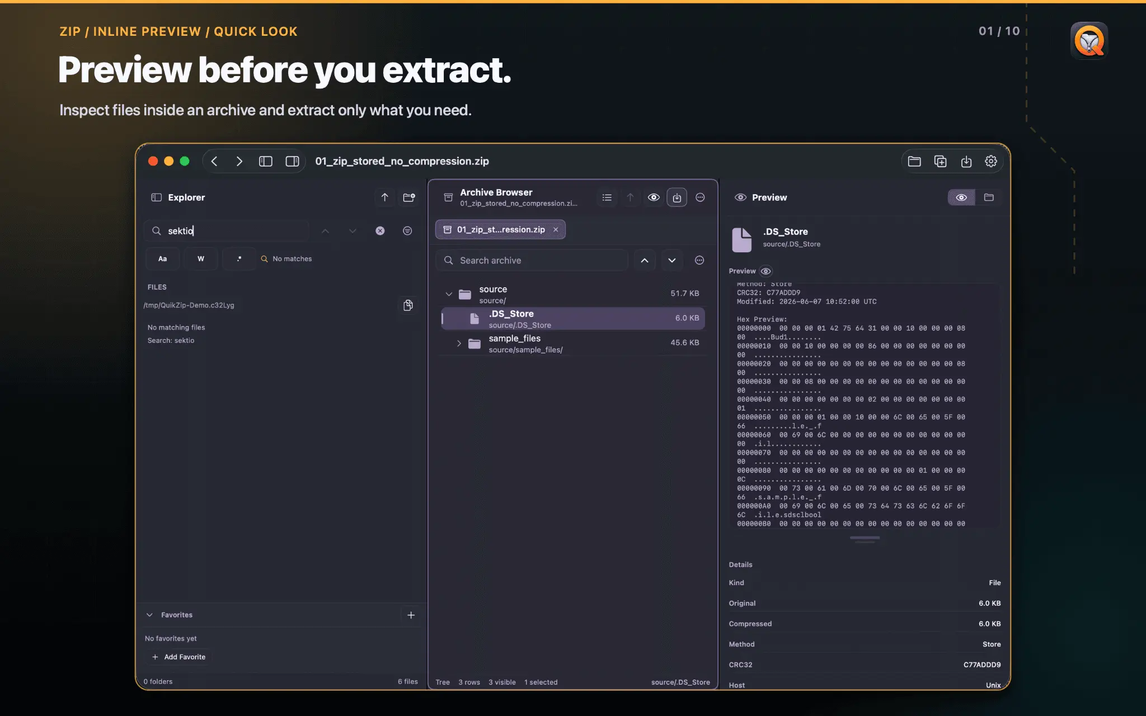The height and width of the screenshot is (716, 1146).
Task: Click the Explorer folder icon beside the up arrow
Action: tap(409, 197)
